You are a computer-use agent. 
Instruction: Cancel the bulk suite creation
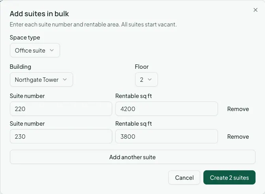click(184, 177)
